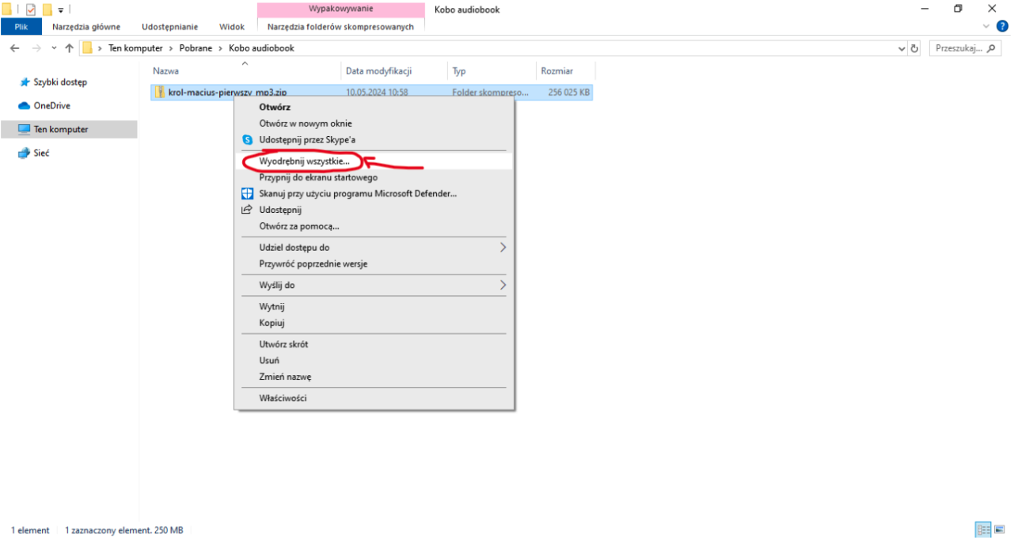Click the Microsoft Defender shield icon
Image resolution: width=1014 pixels, height=542 pixels.
point(246,193)
